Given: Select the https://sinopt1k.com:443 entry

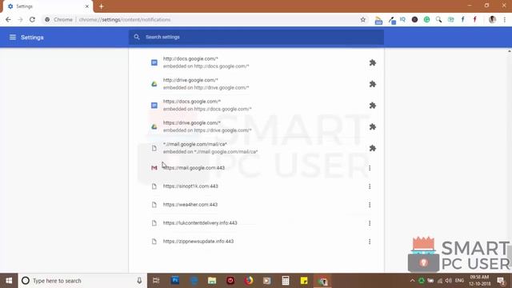Looking at the screenshot, I should tap(190, 186).
